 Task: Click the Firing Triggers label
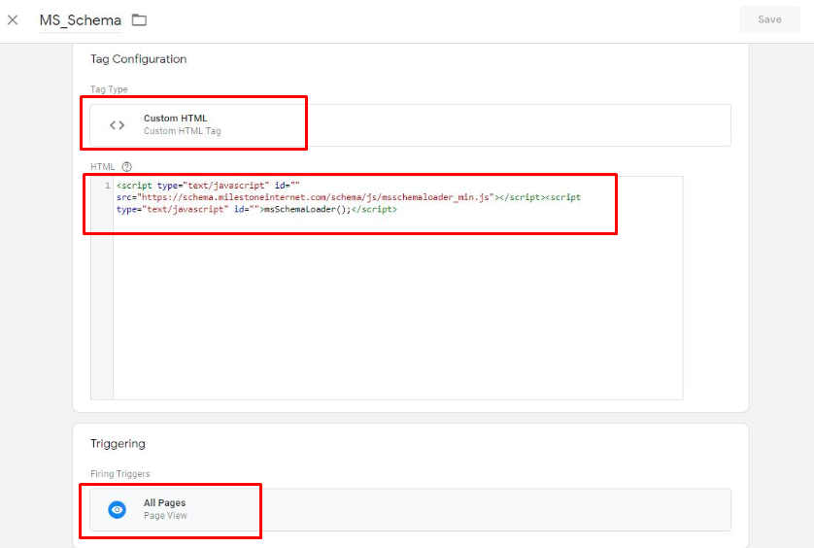click(x=119, y=474)
